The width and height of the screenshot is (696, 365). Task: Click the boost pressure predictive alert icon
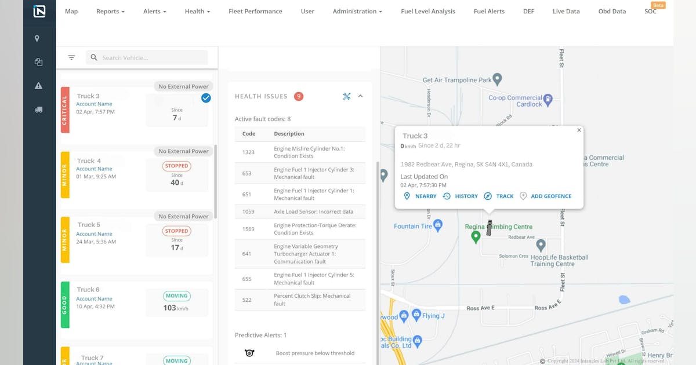[x=249, y=353]
